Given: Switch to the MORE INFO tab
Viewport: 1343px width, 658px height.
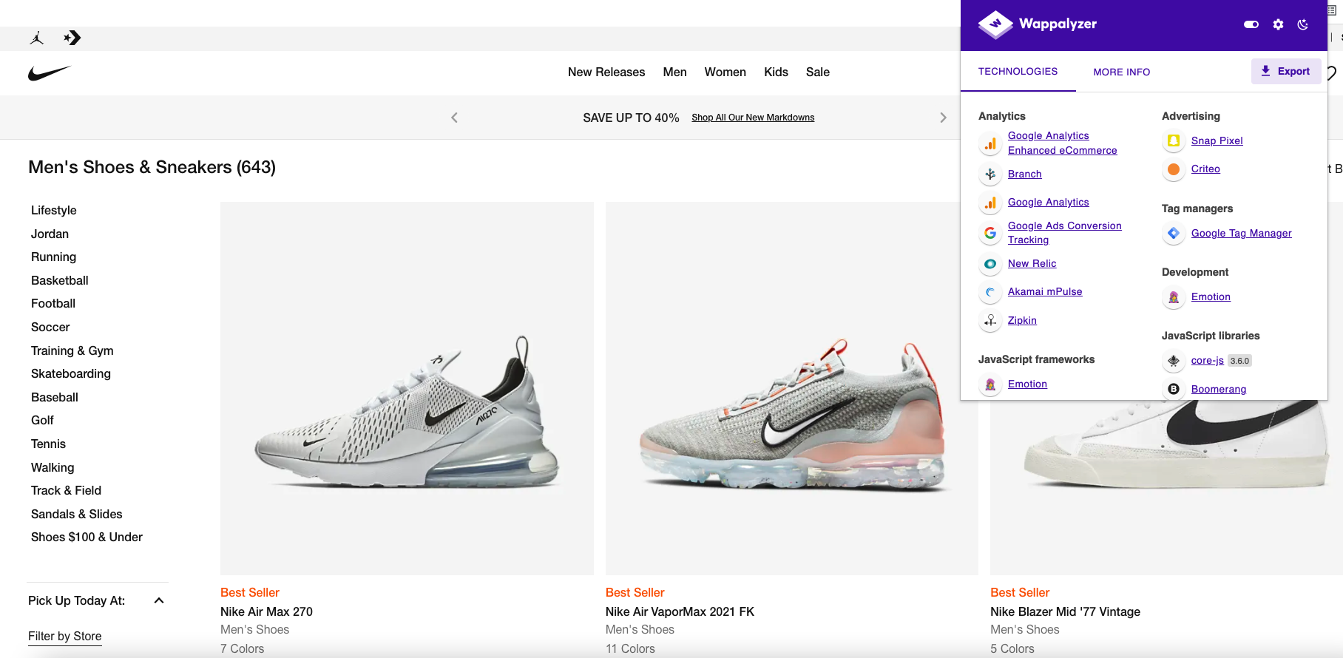Looking at the screenshot, I should click(1121, 72).
